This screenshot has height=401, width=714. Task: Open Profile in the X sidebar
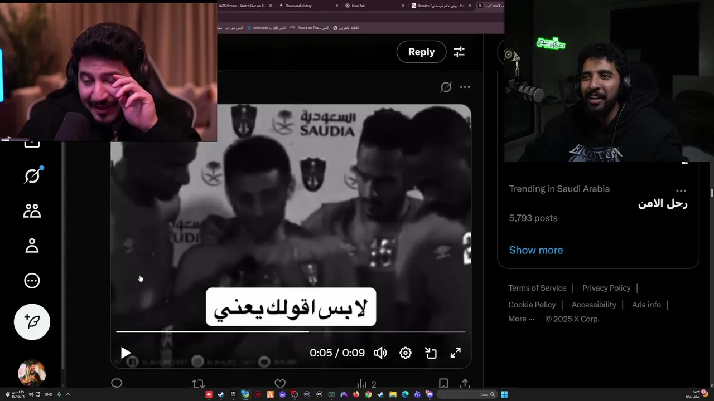point(32,246)
